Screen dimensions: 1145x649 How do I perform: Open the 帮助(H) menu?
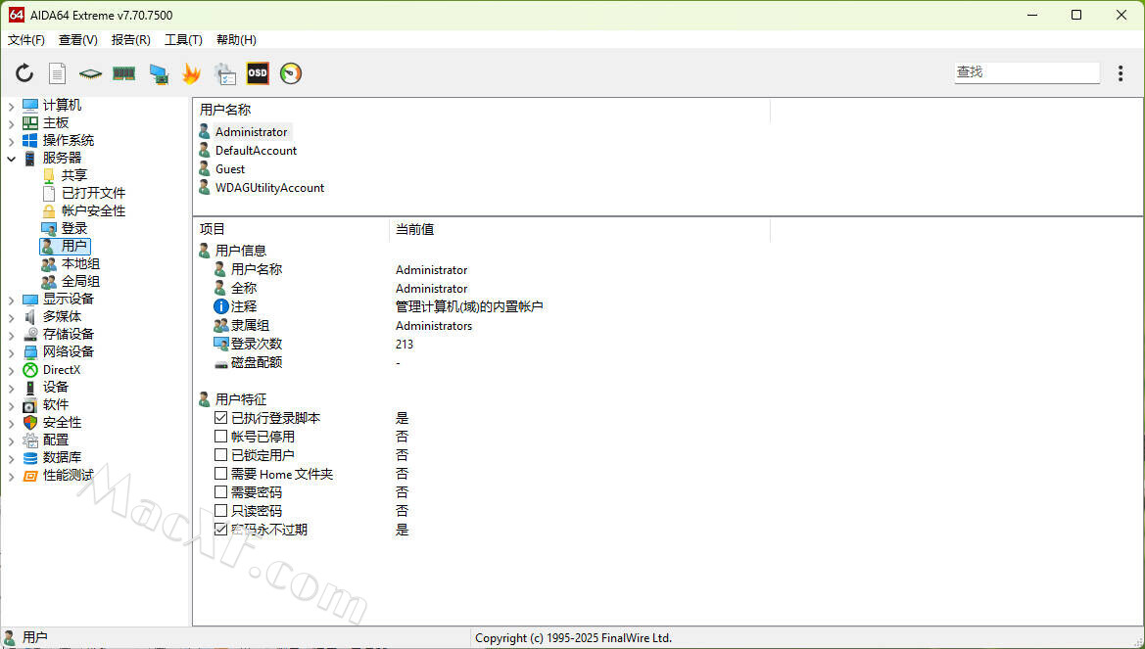coord(237,39)
